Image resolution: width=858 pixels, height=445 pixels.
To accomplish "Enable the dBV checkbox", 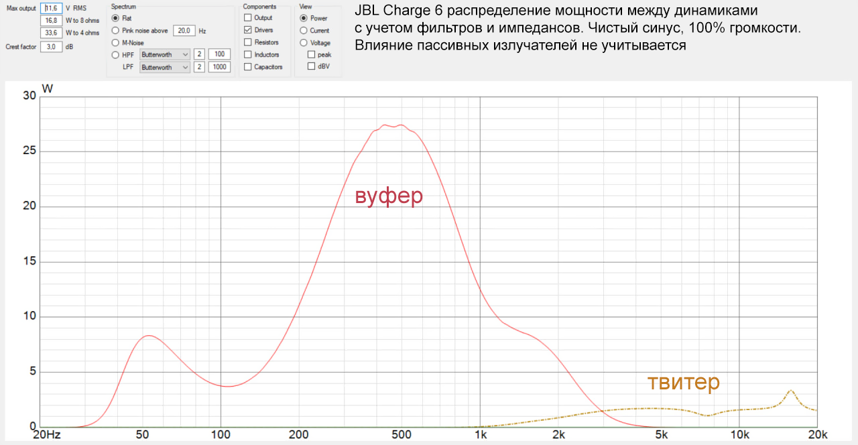I will 311,66.
